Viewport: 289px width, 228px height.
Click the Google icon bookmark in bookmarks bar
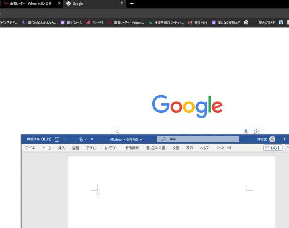click(x=246, y=22)
